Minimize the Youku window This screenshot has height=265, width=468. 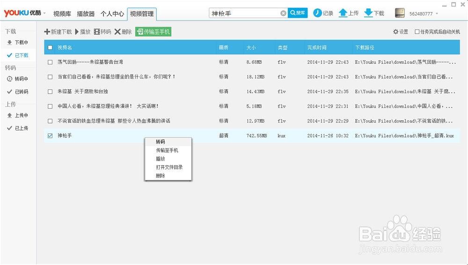pos(445,5)
